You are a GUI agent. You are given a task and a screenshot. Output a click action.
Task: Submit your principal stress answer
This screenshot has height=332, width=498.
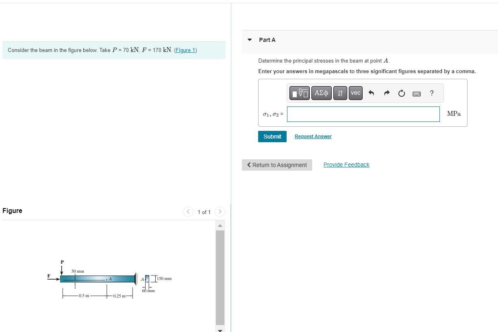[x=272, y=136]
